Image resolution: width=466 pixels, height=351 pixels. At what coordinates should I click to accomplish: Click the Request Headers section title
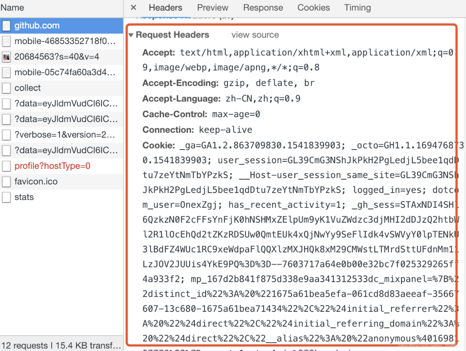172,35
